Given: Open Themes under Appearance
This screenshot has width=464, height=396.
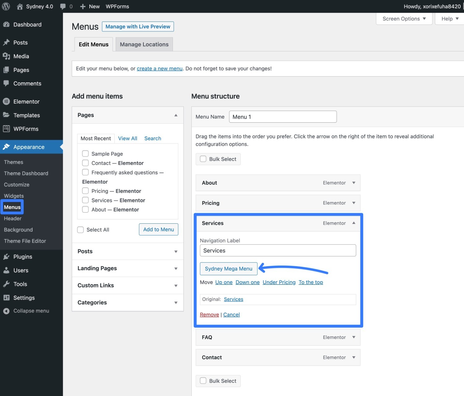Looking at the screenshot, I should (x=14, y=162).
